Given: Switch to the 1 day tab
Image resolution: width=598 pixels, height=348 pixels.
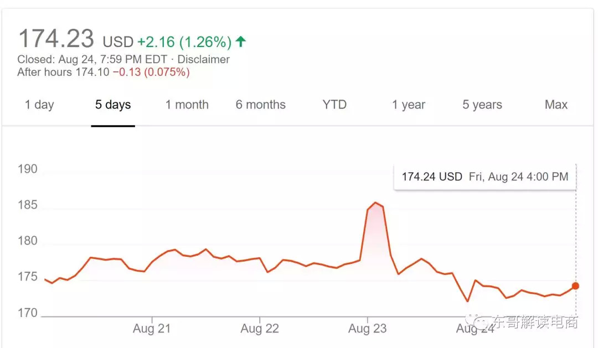Looking at the screenshot, I should tap(39, 105).
